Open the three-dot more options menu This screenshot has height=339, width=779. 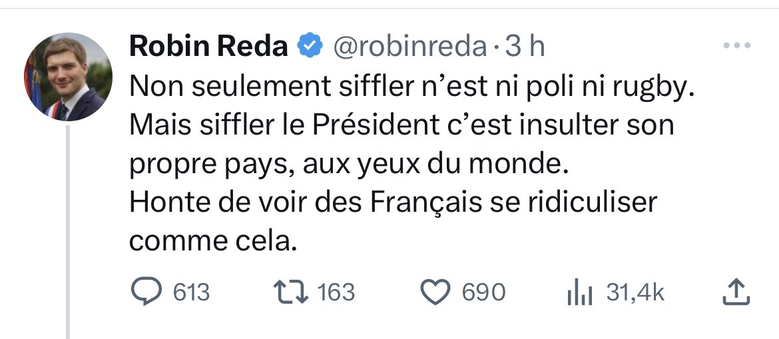[737, 46]
